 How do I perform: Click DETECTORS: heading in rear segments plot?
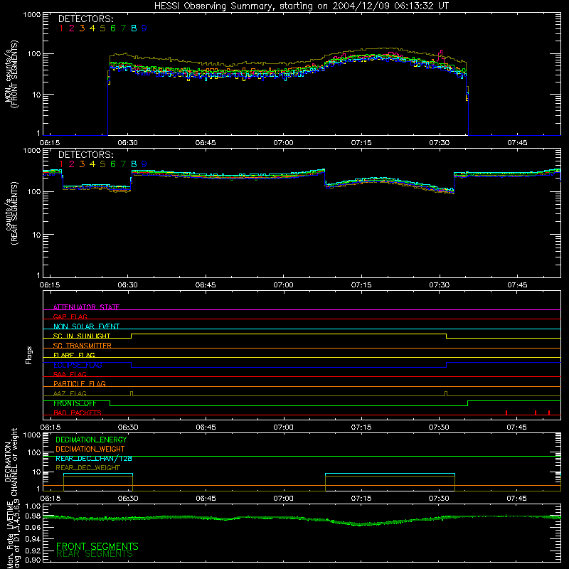(85, 154)
